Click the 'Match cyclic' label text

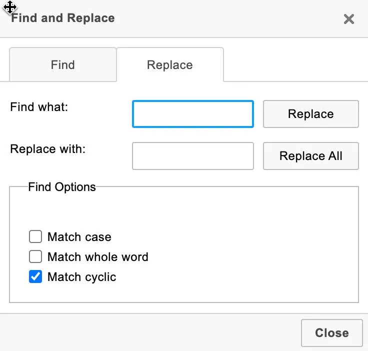[x=81, y=277]
